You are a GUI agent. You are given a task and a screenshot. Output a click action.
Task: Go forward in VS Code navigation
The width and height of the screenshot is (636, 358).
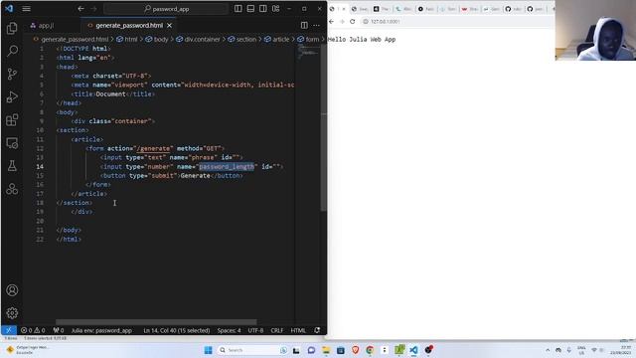(93, 9)
